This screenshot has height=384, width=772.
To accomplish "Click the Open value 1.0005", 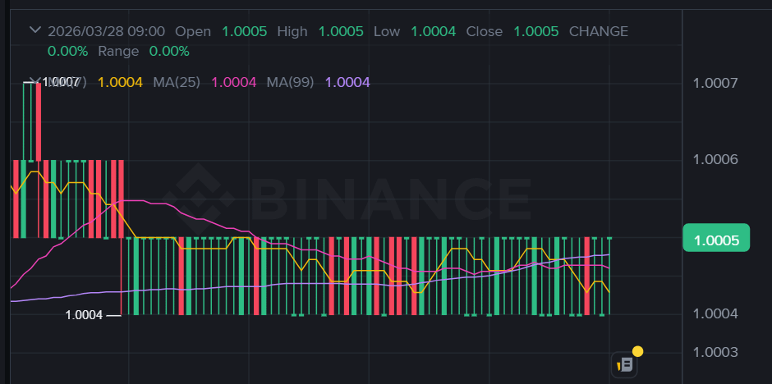I will [244, 32].
